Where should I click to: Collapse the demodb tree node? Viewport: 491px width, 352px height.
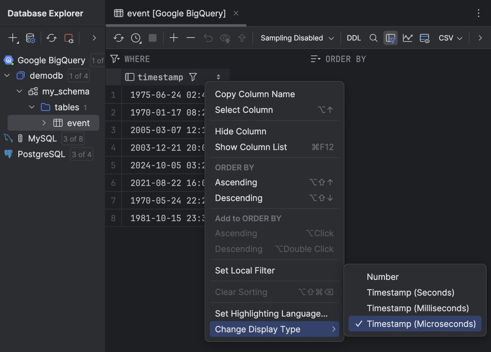(x=7, y=76)
